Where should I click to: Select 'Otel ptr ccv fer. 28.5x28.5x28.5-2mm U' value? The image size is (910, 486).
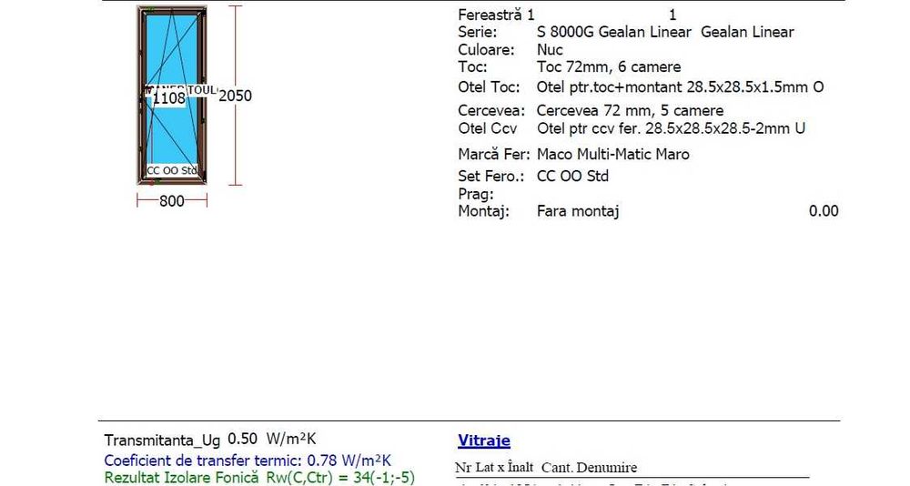(x=671, y=128)
